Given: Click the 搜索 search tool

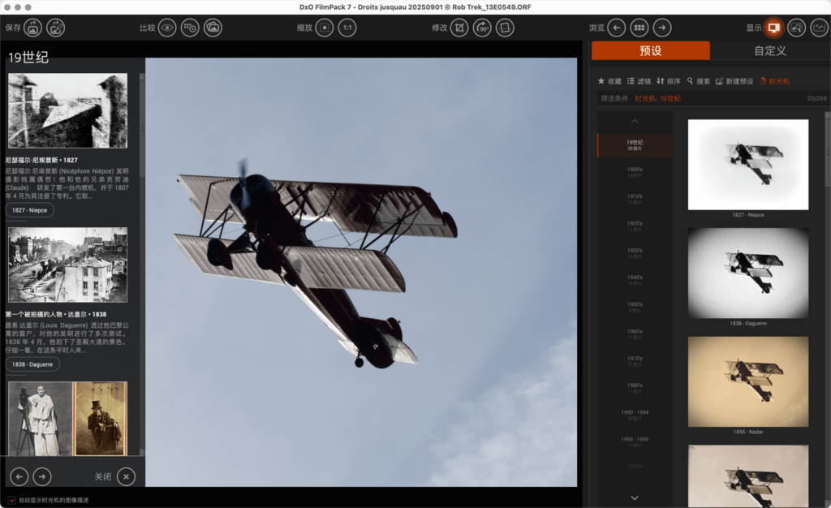Looking at the screenshot, I should [699, 81].
